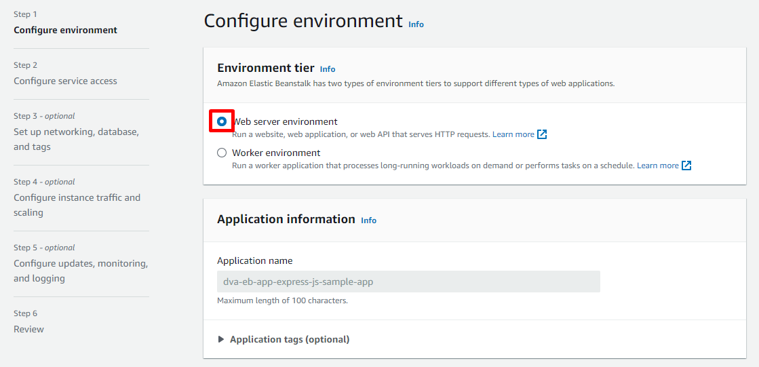Select the Web server environment radio button
The width and height of the screenshot is (759, 367).
(x=222, y=122)
